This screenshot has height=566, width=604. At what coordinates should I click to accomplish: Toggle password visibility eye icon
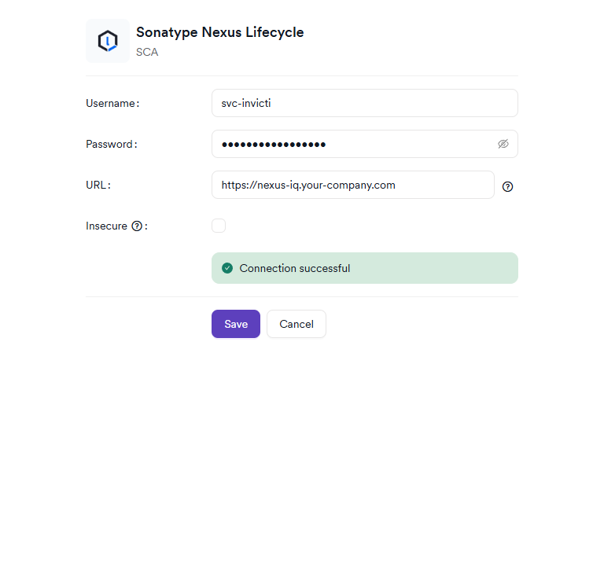click(x=503, y=144)
